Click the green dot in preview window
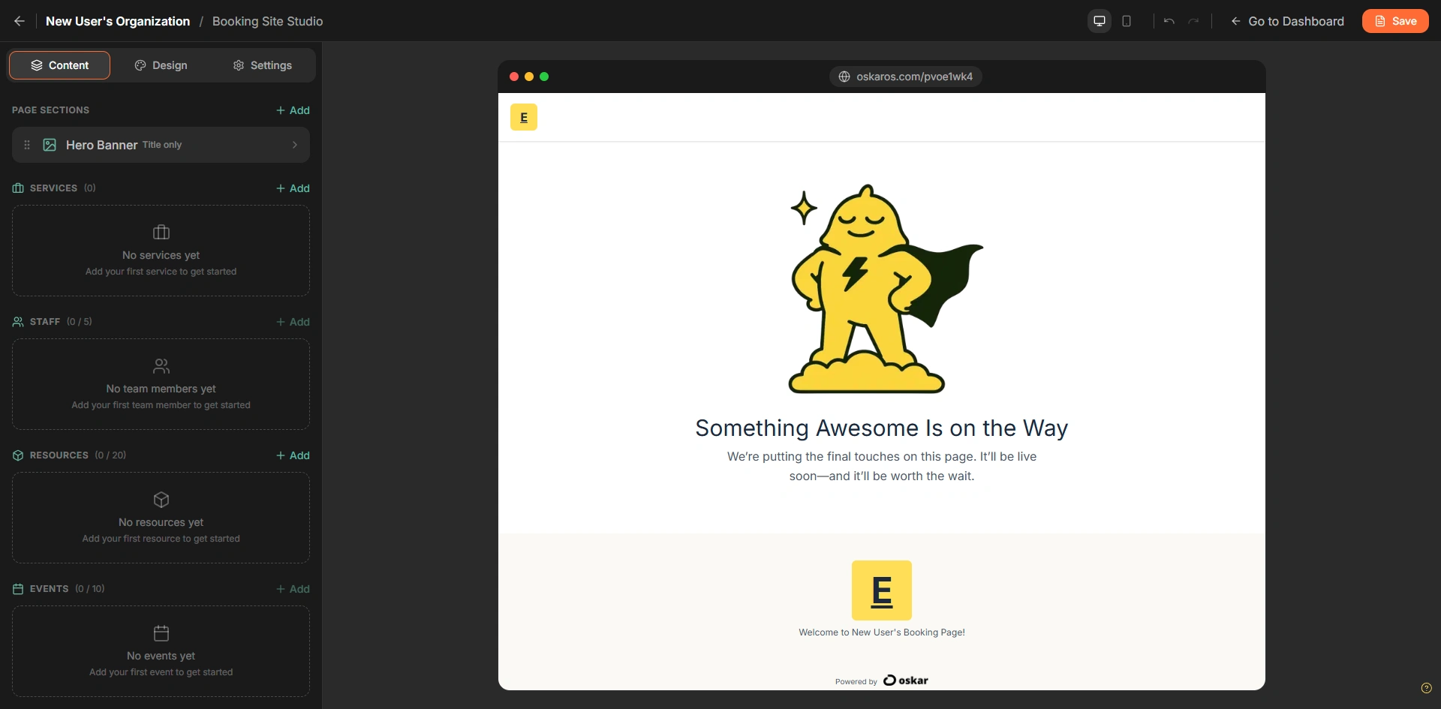 pos(544,77)
